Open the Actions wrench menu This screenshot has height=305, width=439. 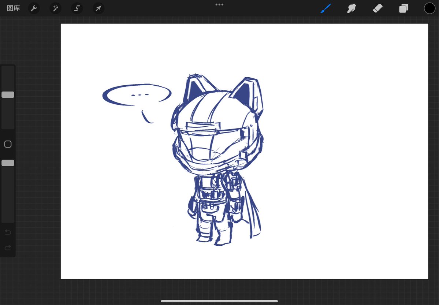(34, 8)
